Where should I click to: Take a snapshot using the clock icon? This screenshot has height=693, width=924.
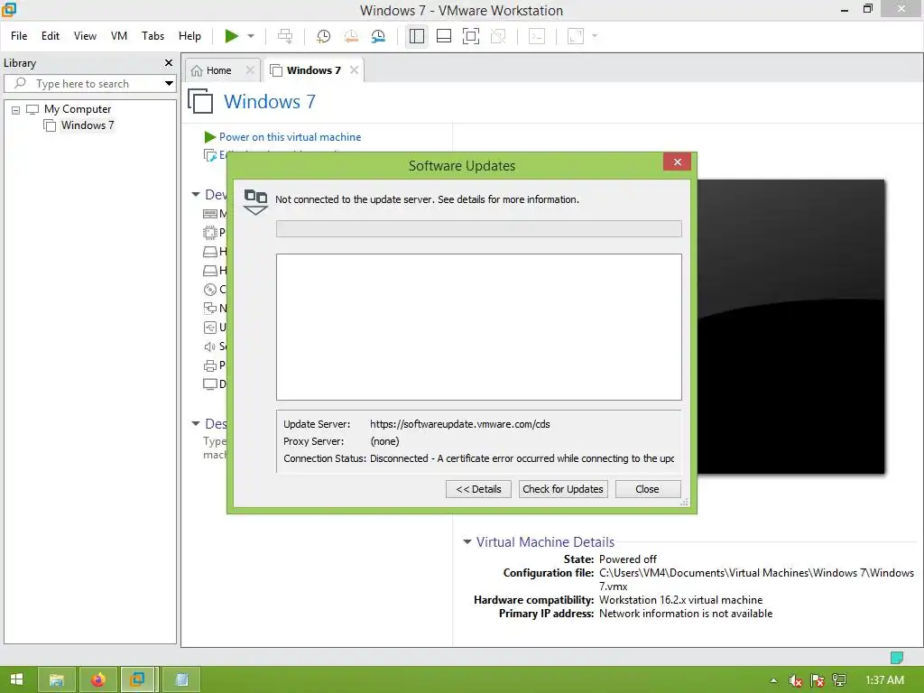(323, 36)
